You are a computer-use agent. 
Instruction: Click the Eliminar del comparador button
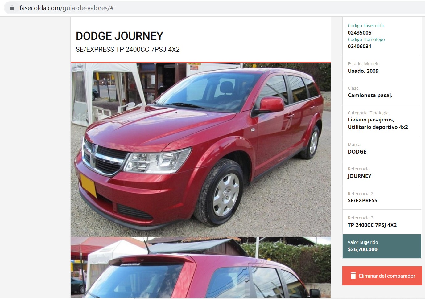[382, 276]
